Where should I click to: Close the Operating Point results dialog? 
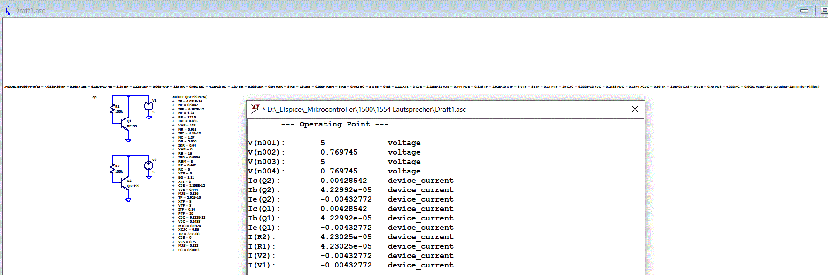click(635, 109)
